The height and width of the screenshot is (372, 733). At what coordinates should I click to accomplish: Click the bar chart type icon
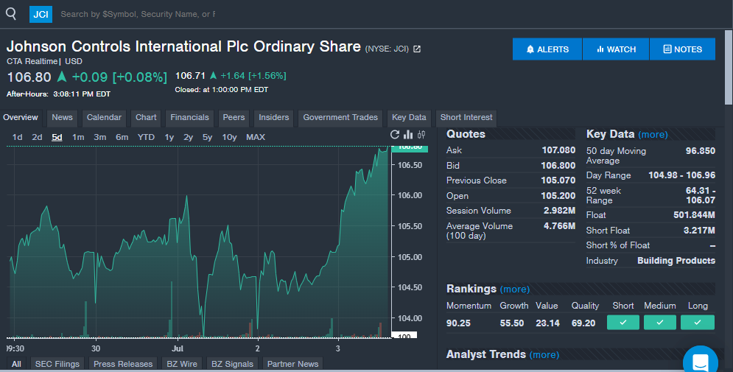coord(408,135)
